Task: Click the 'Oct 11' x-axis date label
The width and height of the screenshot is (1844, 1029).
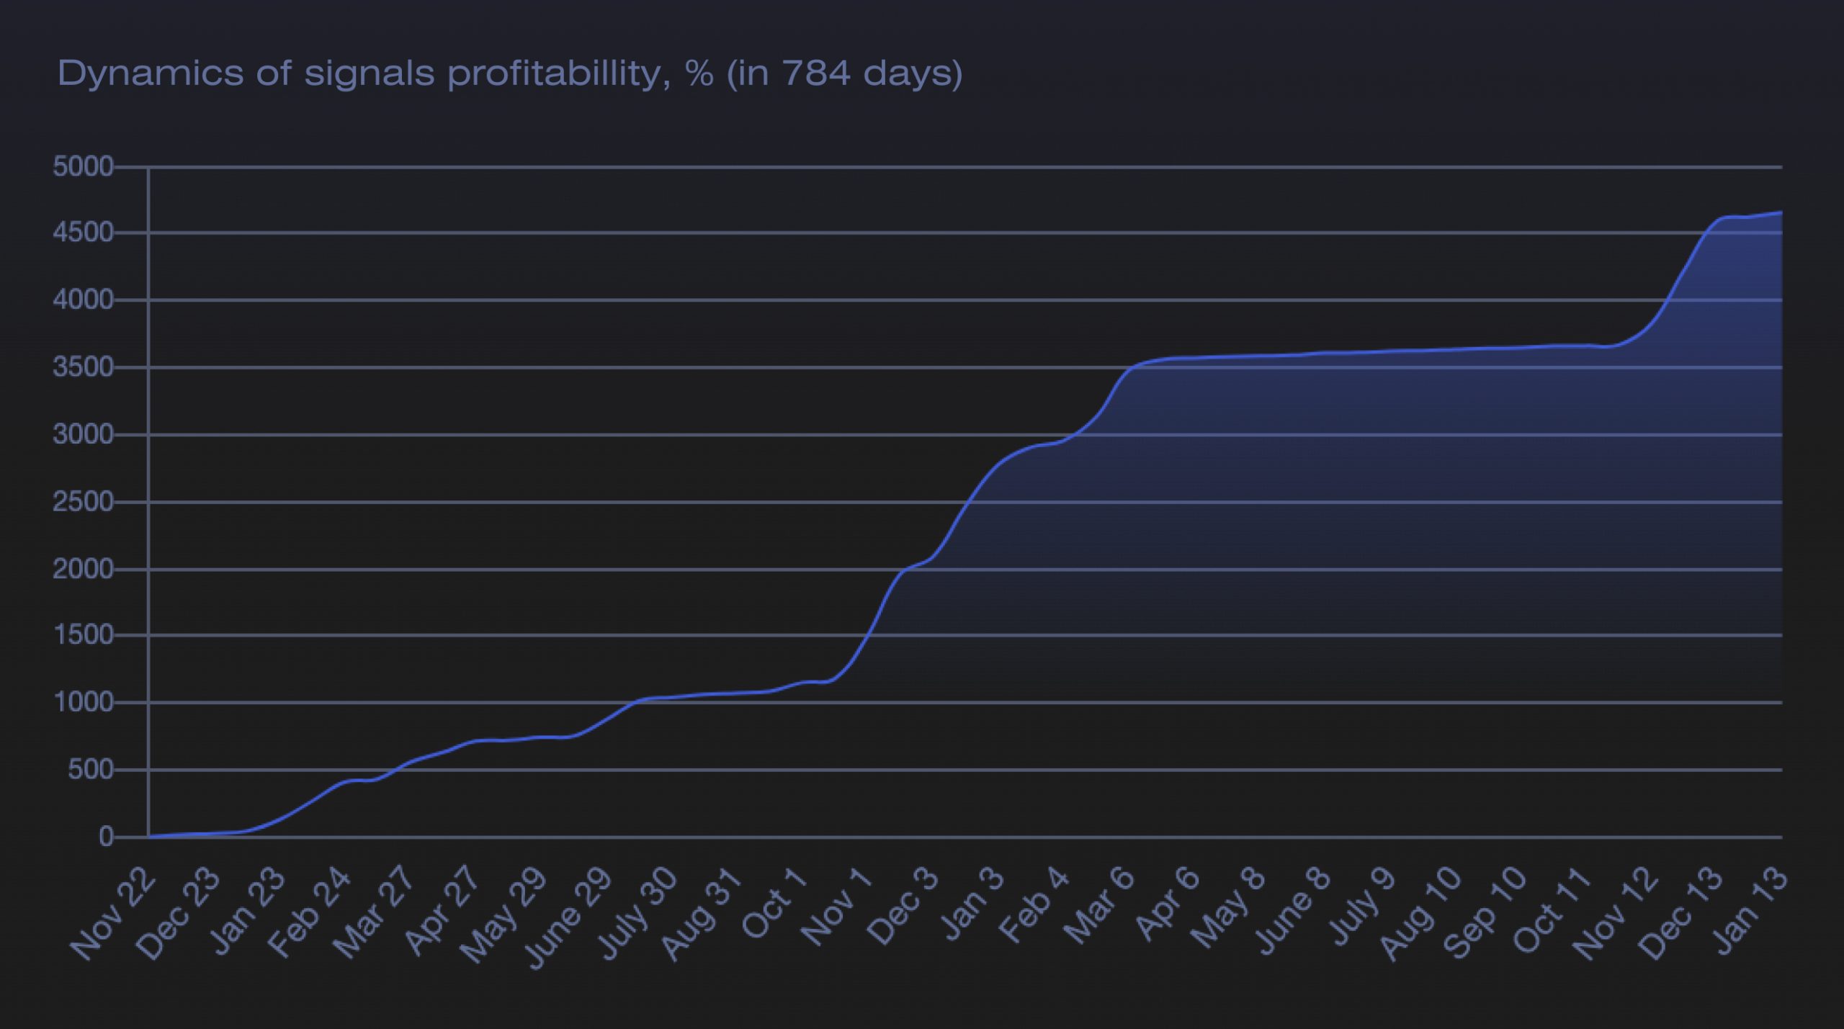Action: [x=1552, y=910]
